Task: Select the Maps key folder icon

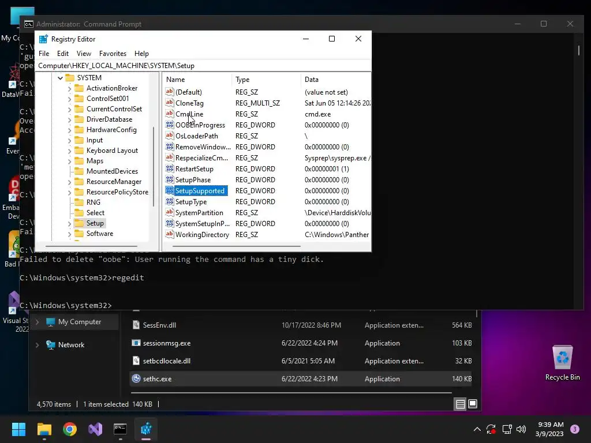Action: 79,161
